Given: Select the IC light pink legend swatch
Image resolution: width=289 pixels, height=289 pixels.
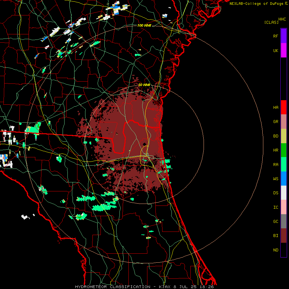Looking at the screenshot, I should tap(284, 207).
